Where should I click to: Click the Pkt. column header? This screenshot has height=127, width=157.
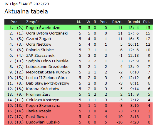pos(147,22)
